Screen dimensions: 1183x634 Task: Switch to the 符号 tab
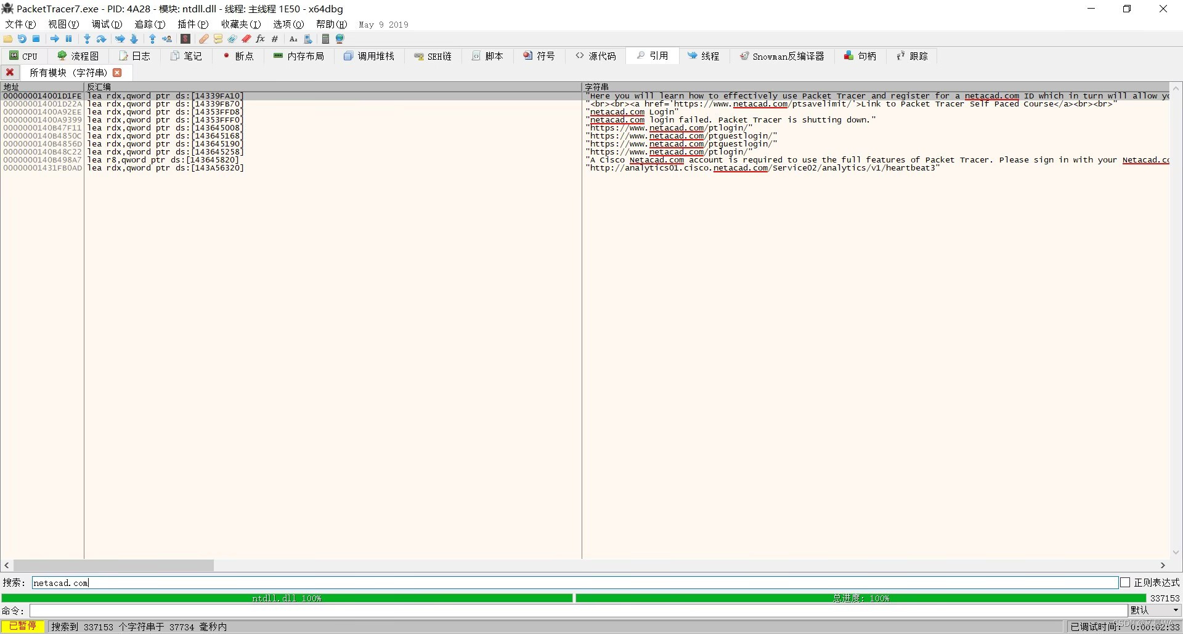539,56
